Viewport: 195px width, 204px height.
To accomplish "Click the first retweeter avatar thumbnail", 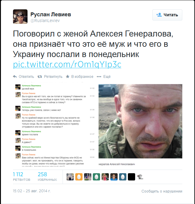I will tap(70, 177).
